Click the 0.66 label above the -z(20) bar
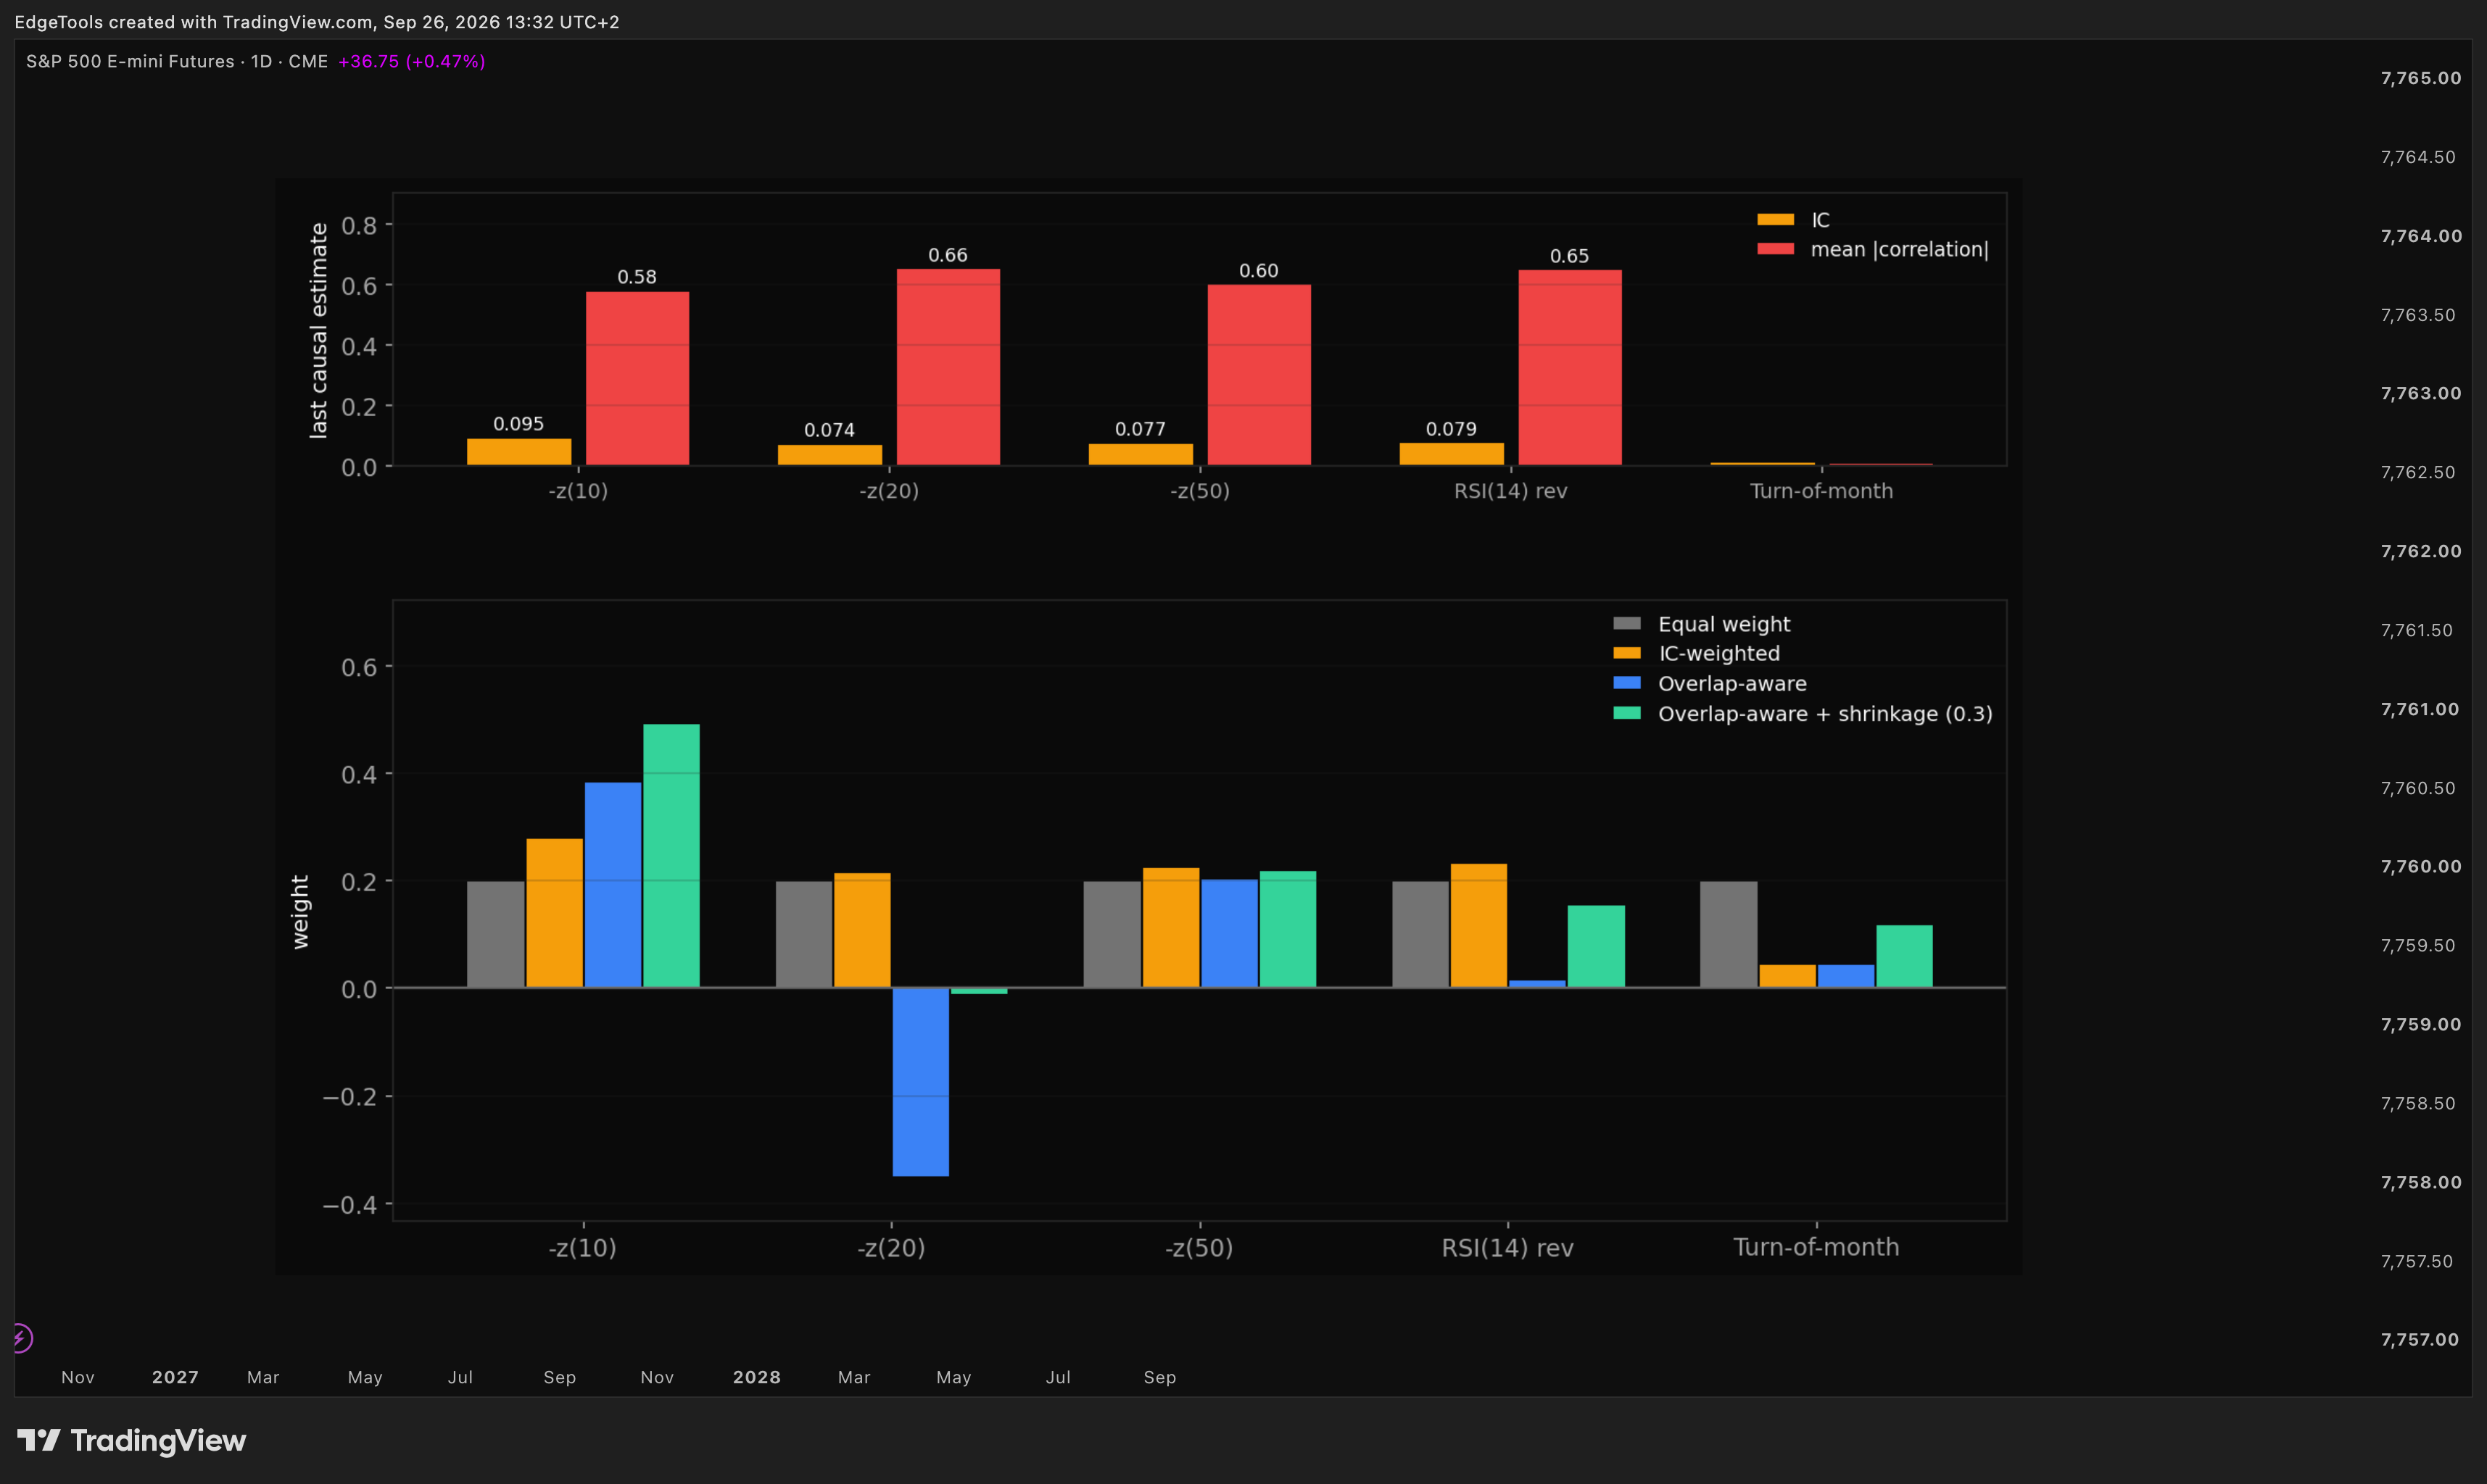This screenshot has width=2487, height=1484. [948, 255]
